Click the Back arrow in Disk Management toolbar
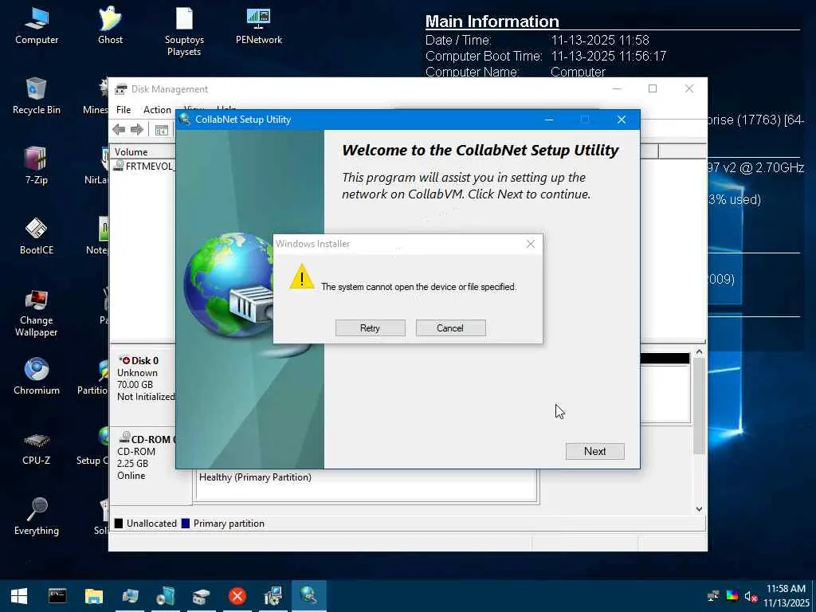816x612 pixels. pyautogui.click(x=119, y=130)
